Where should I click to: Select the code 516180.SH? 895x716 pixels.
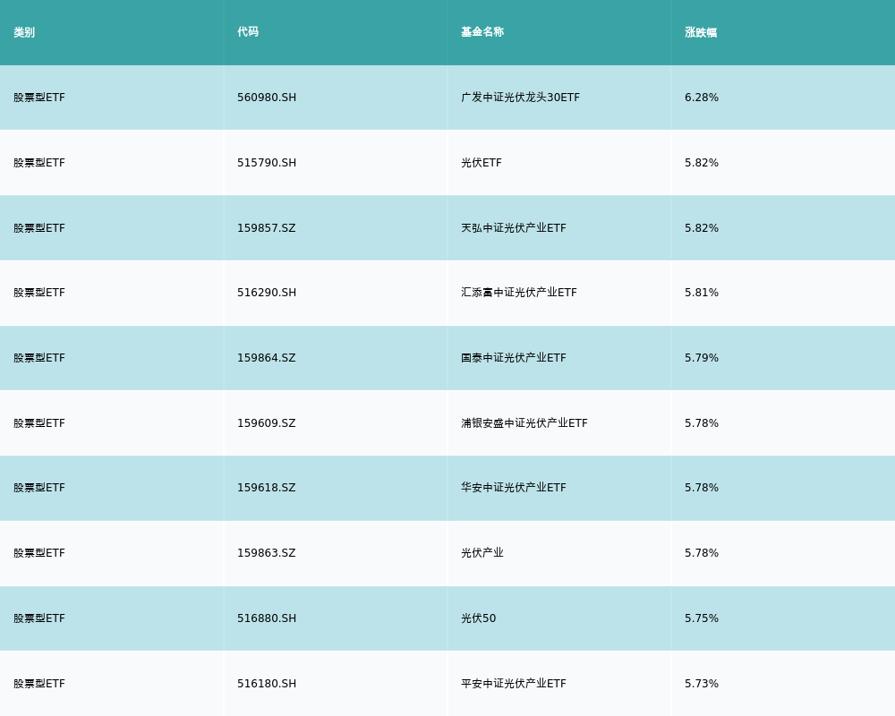267,684
